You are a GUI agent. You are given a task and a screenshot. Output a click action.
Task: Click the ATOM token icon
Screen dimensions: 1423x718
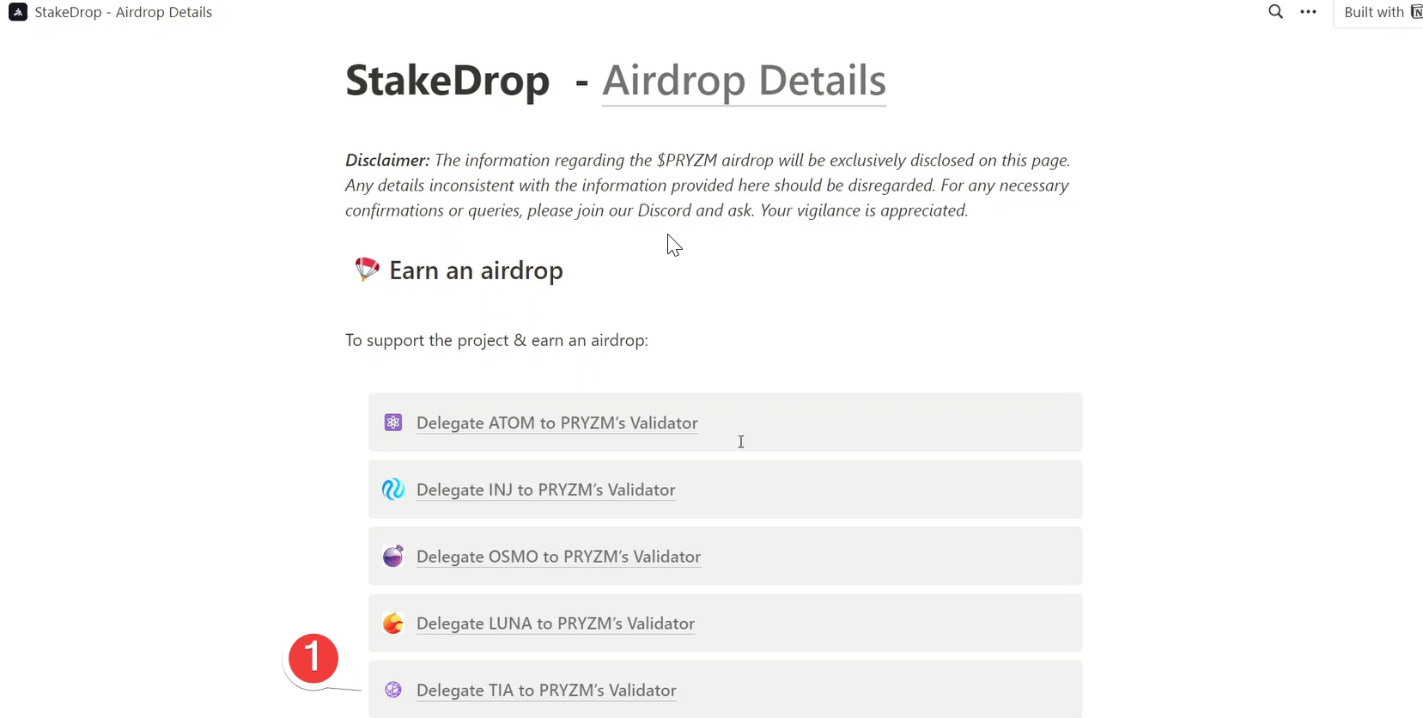pos(393,423)
